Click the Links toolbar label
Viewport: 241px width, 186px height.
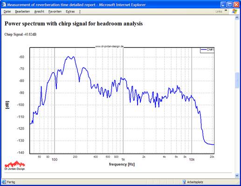[x=219, y=12]
